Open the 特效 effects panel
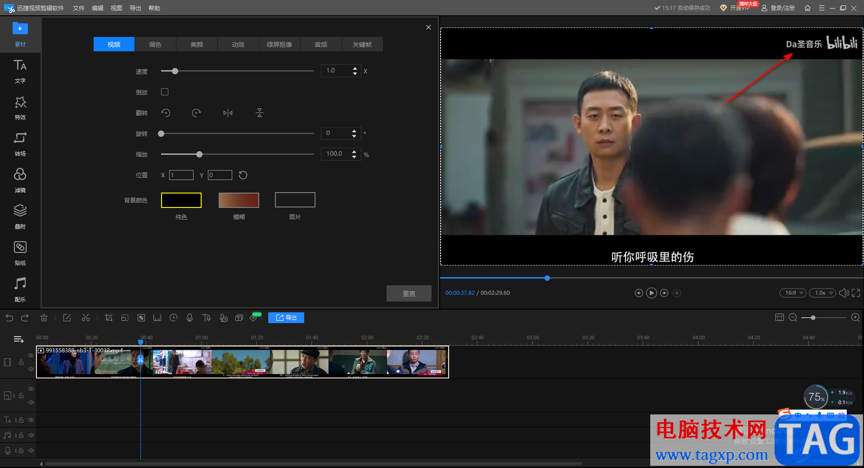Viewport: 864px width, 468px height. [x=20, y=108]
